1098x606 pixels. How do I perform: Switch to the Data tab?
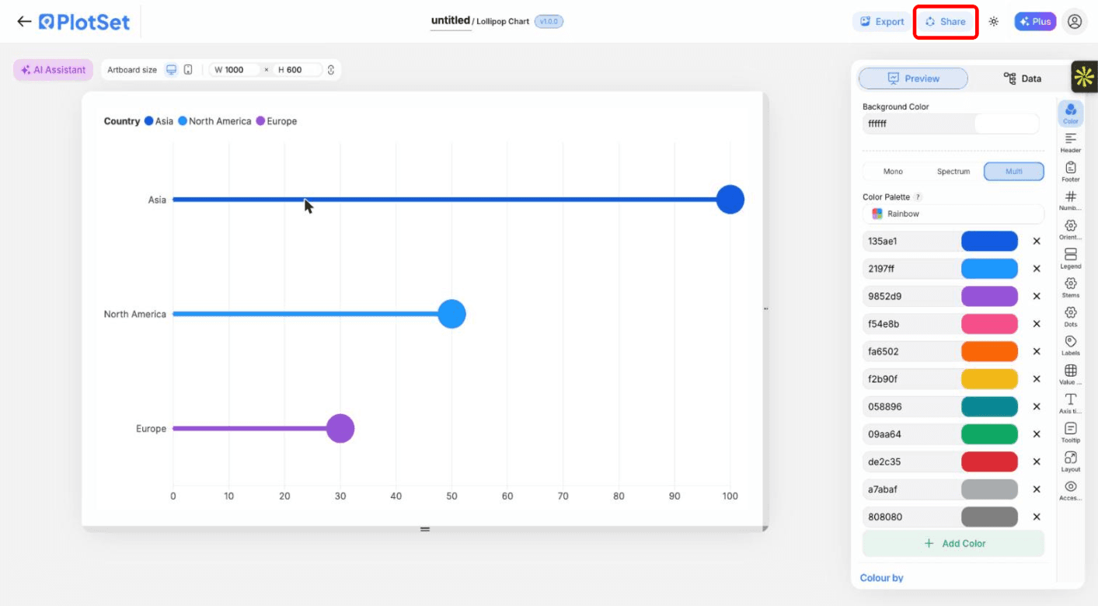(x=1023, y=78)
